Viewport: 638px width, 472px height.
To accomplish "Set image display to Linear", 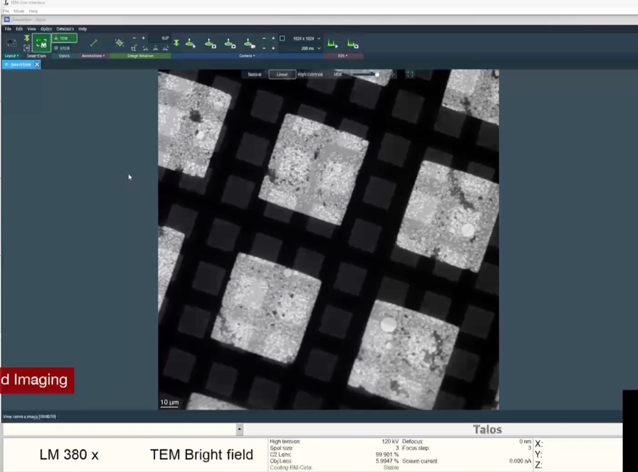I will pyautogui.click(x=282, y=74).
